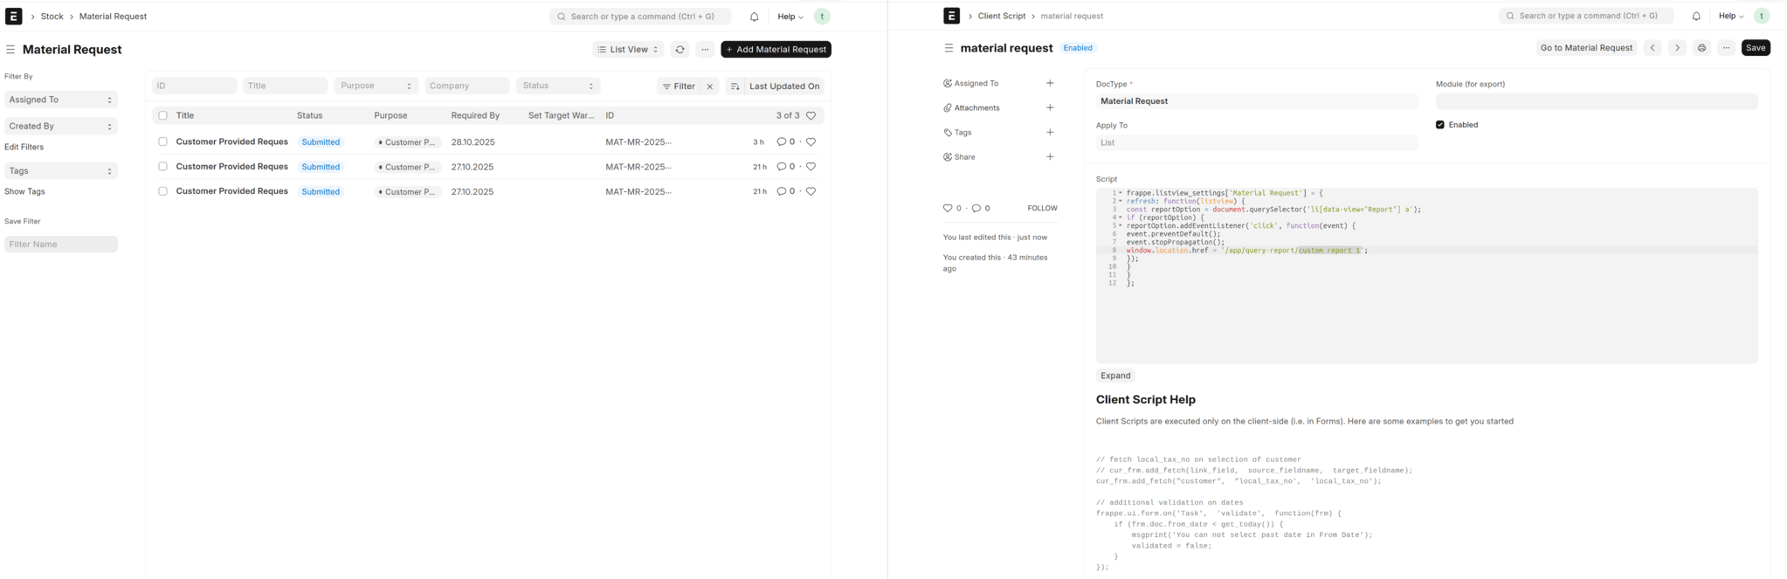Go to the next document arrow

coord(1676,48)
